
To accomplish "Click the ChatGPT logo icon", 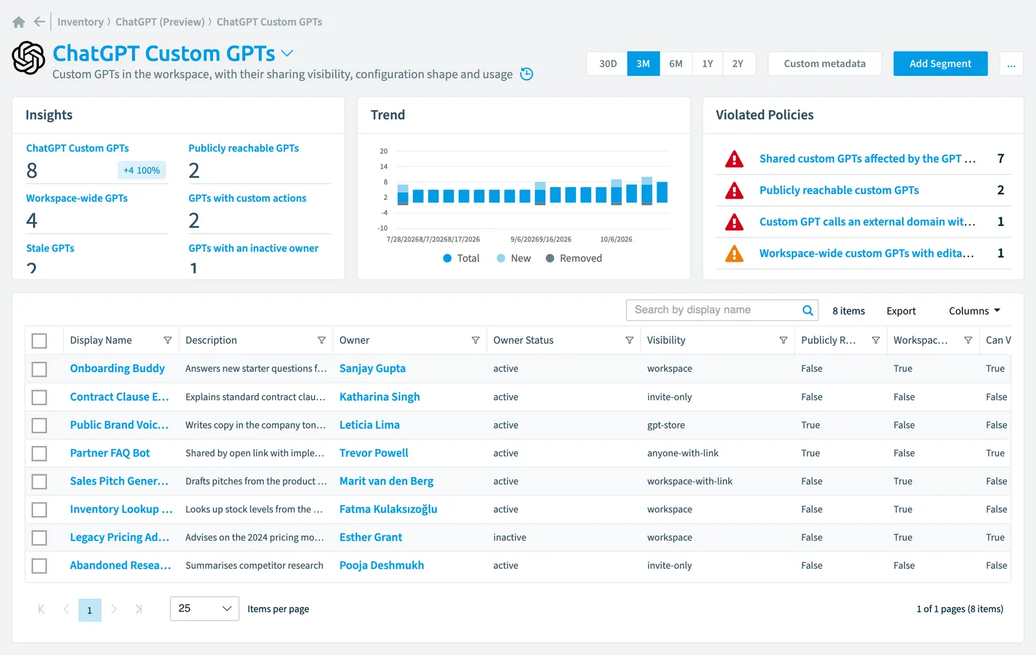I will point(28,58).
